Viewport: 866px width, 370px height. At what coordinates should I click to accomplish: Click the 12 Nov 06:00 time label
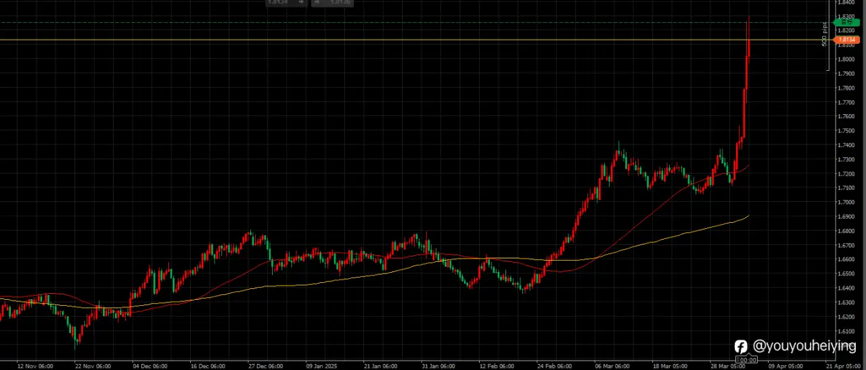[x=35, y=366]
